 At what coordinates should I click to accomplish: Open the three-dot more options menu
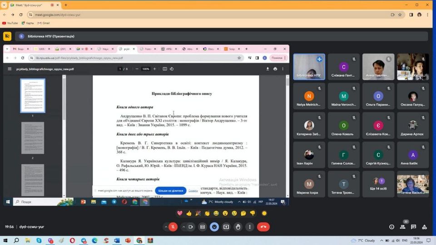(250, 227)
